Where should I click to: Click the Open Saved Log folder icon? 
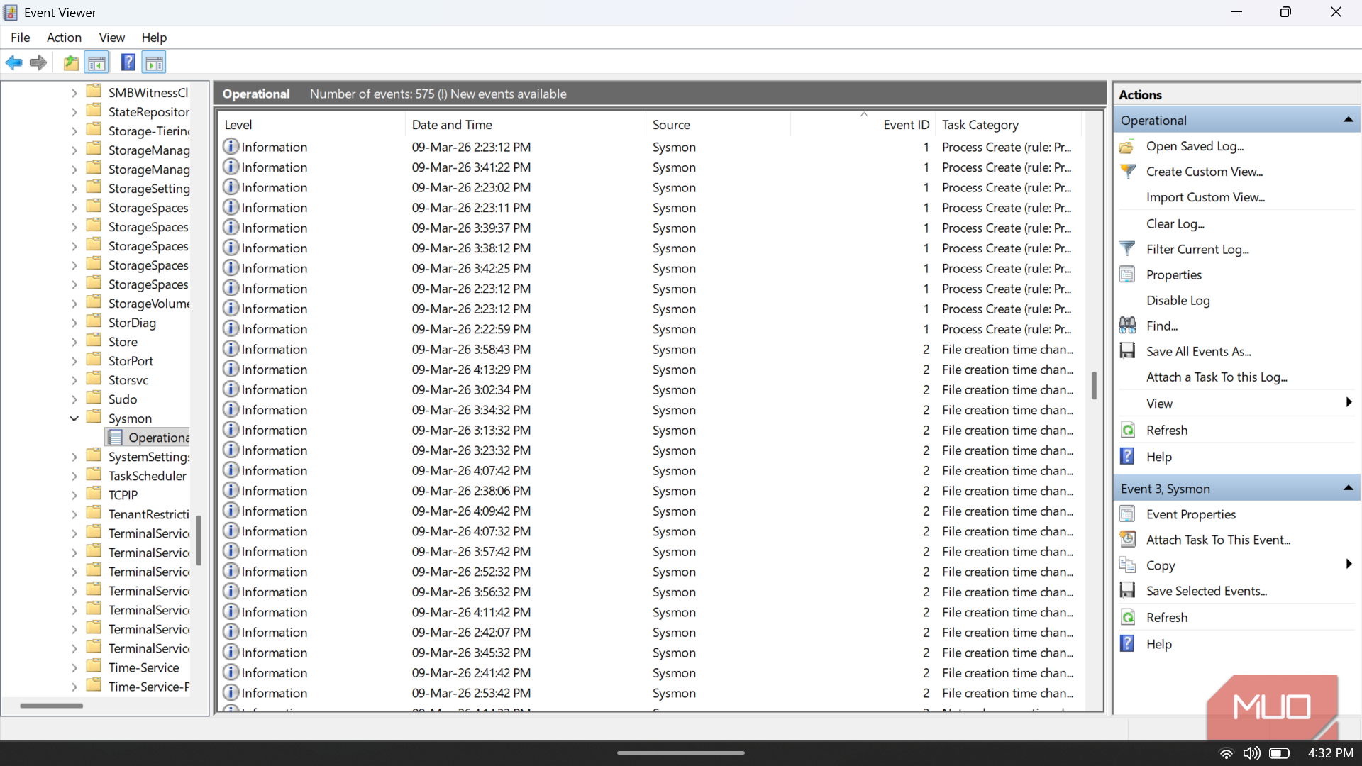coord(1127,147)
